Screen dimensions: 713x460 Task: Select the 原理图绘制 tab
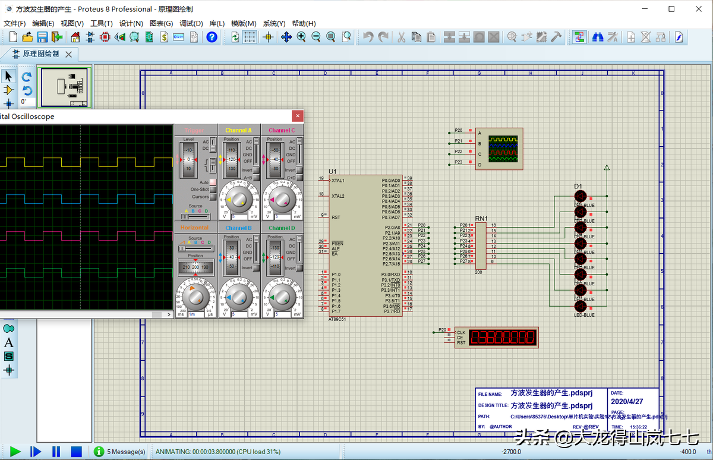40,54
